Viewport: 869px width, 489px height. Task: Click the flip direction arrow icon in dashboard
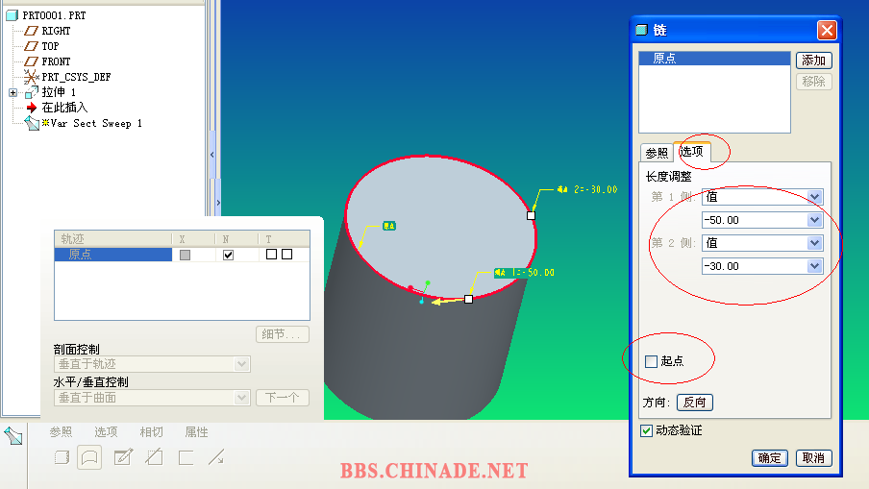click(216, 457)
